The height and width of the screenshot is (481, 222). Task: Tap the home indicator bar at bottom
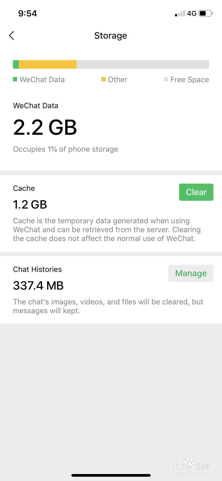111,475
